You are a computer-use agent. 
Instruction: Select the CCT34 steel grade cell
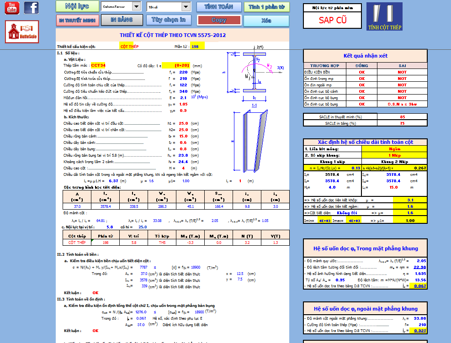(x=98, y=66)
